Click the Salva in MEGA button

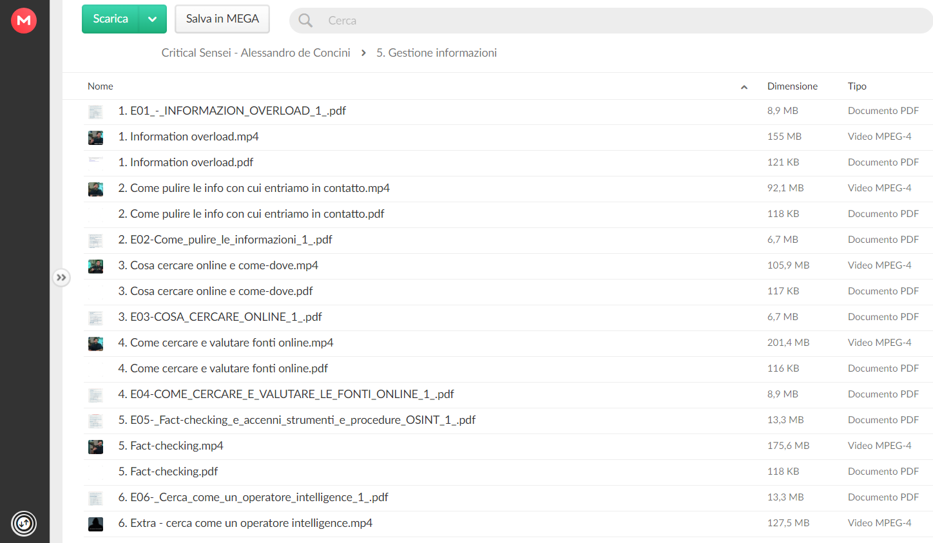pos(222,19)
